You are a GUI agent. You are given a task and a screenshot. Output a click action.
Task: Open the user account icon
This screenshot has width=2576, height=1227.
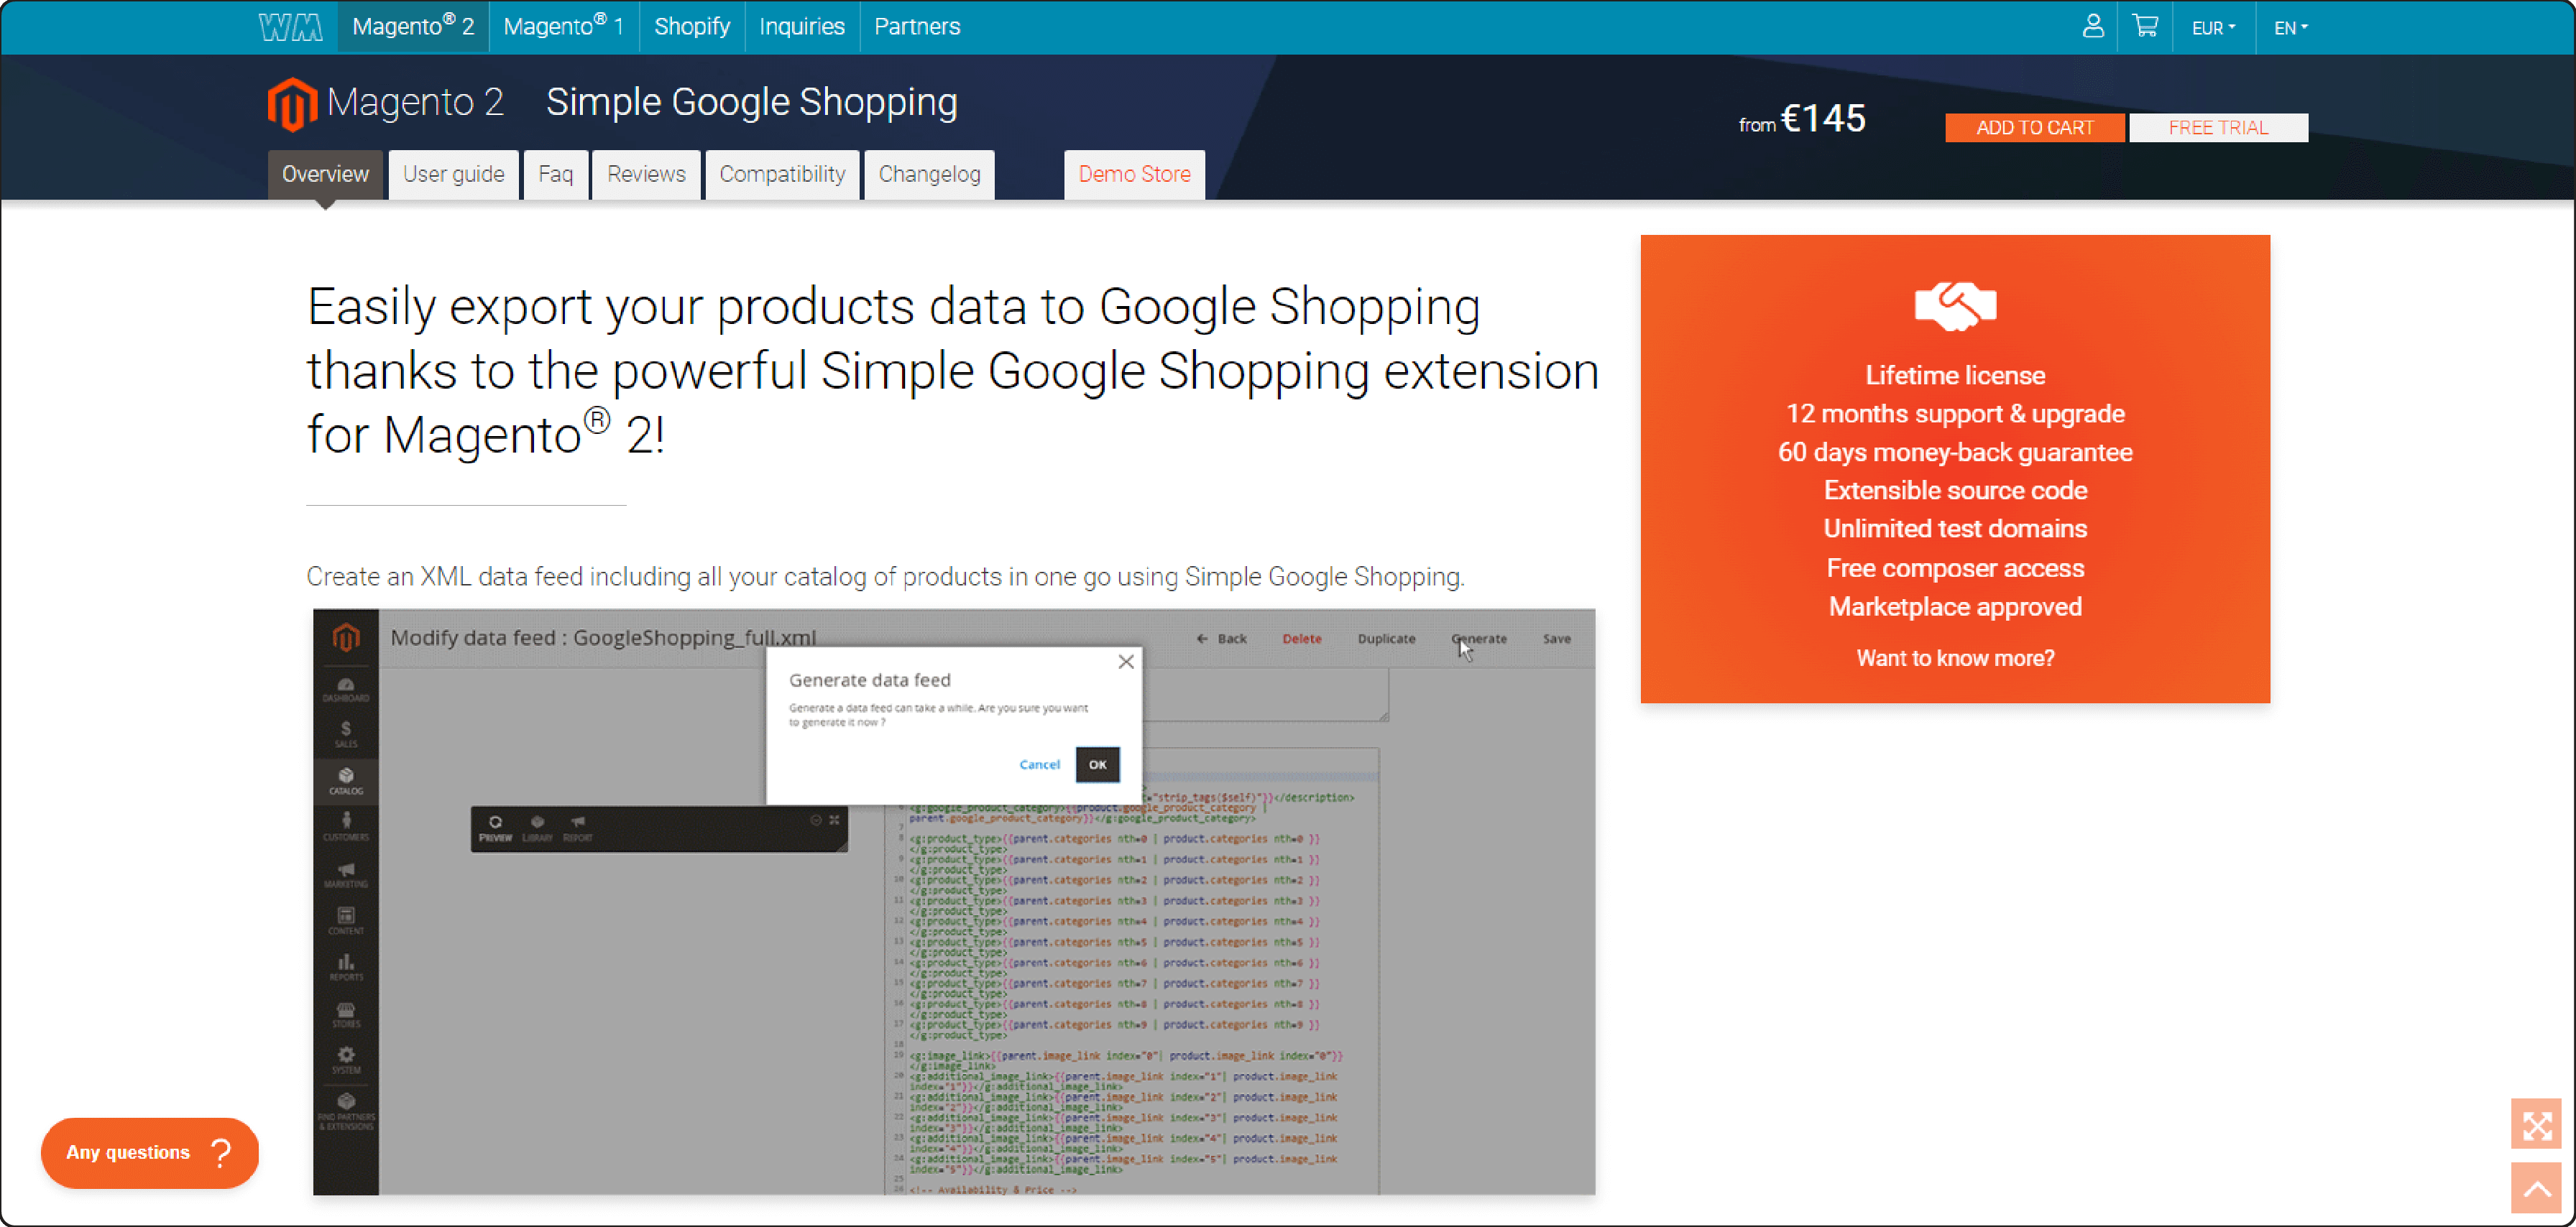(2092, 26)
